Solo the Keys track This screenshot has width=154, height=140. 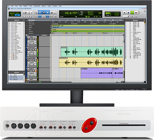coord(33,39)
